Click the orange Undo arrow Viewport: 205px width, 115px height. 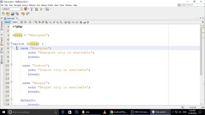pyautogui.click(x=23, y=14)
